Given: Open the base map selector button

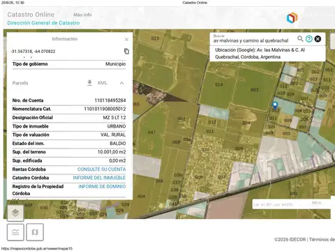Looking at the screenshot, I should (35, 232).
